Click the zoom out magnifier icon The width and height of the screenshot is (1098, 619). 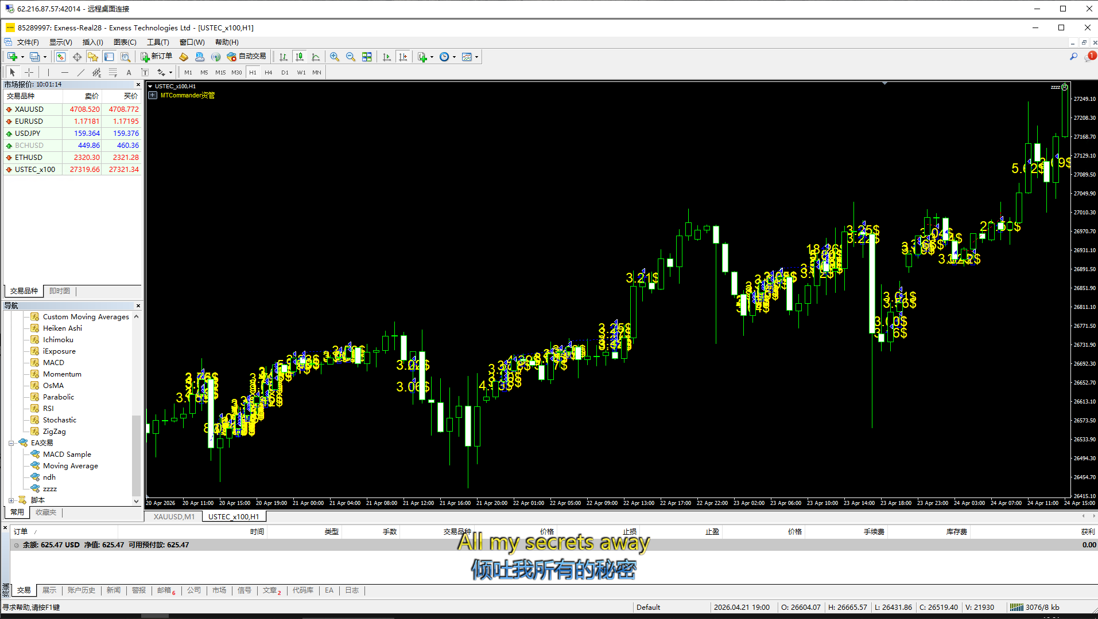[x=351, y=57]
